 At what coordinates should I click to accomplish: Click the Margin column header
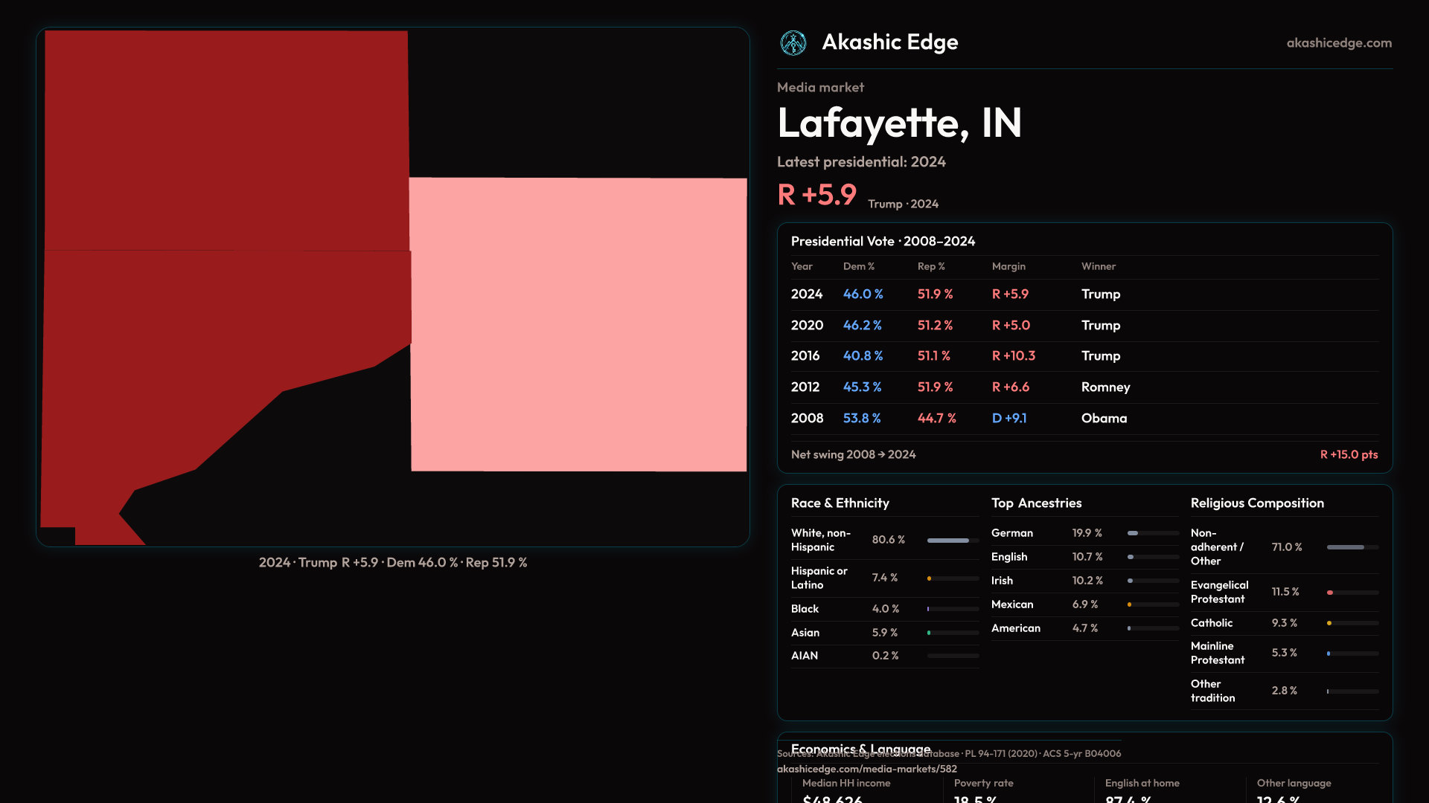(1008, 266)
